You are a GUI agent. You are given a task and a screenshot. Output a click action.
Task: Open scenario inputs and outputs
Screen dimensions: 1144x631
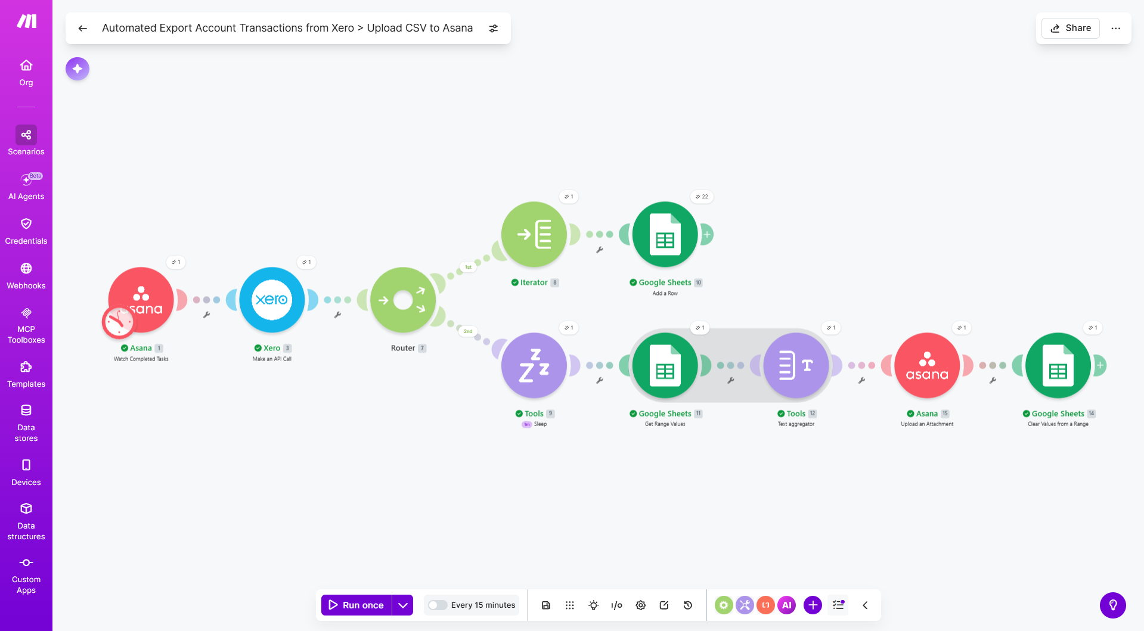pos(616,605)
